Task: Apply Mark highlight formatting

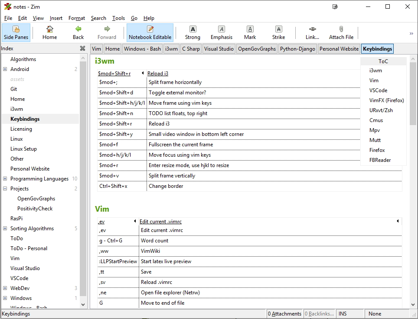Action: point(250,32)
